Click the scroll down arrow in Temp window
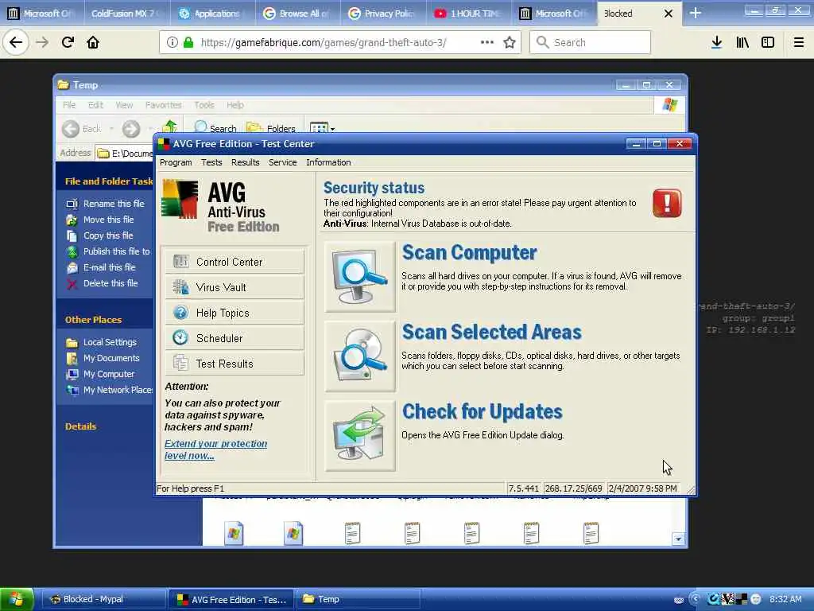This screenshot has width=814, height=611. [678, 539]
